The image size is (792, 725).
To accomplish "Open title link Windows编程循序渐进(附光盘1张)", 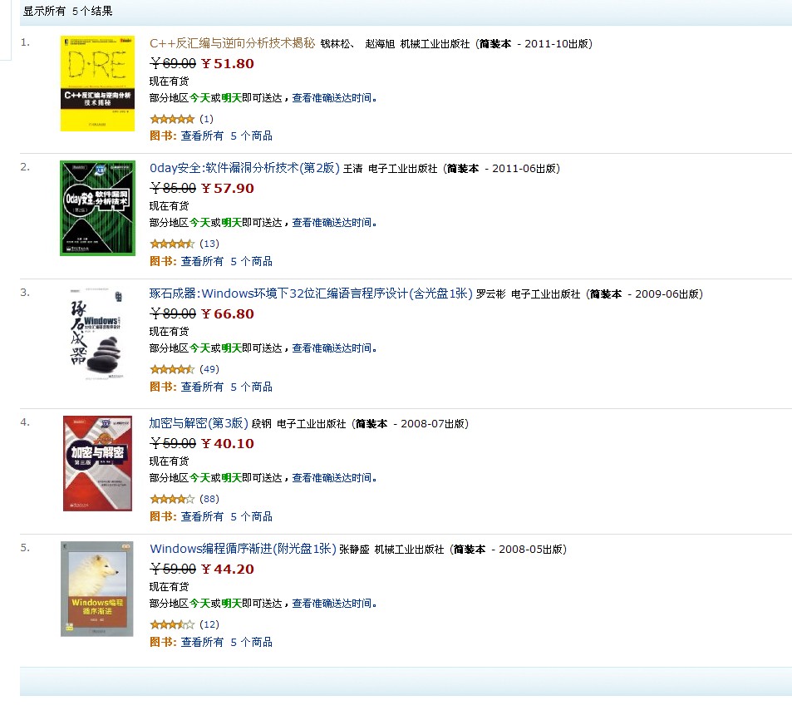I will [243, 549].
